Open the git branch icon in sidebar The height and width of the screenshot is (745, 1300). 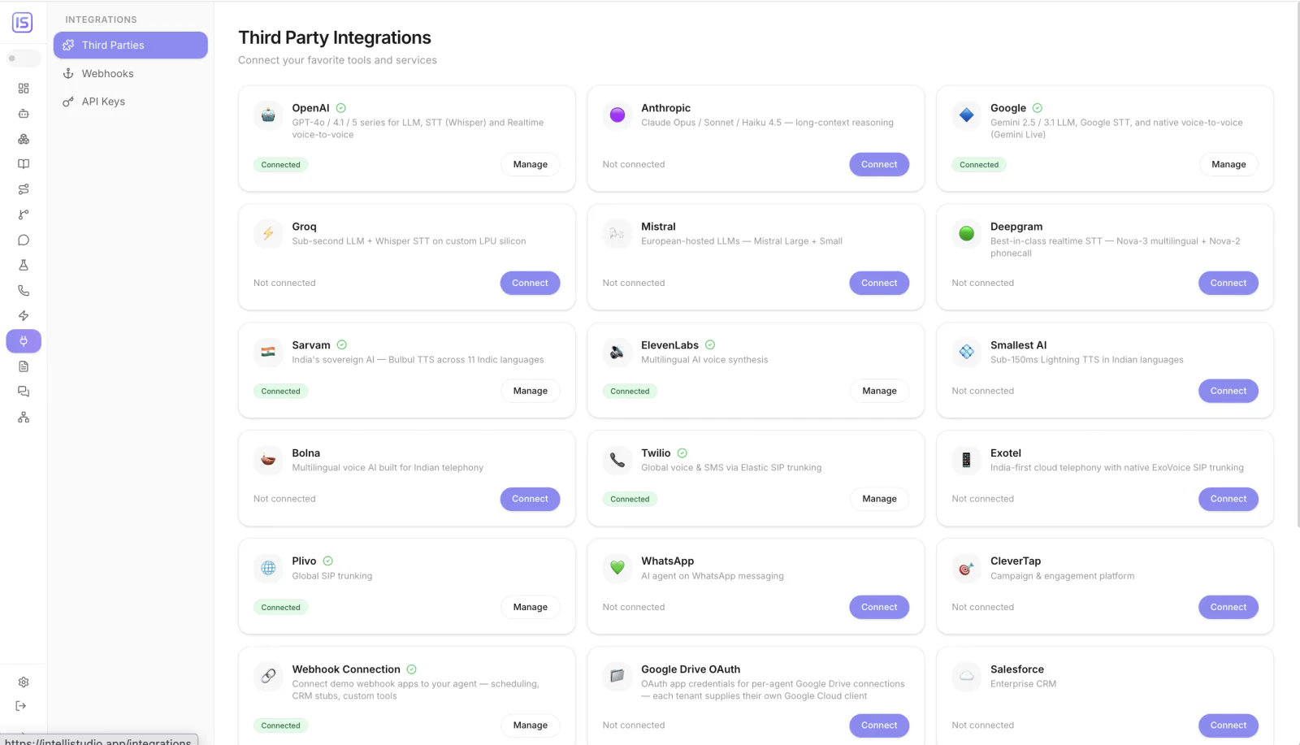coord(24,215)
